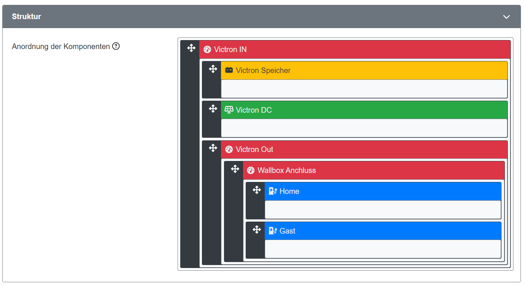Click the counter gauge icon of Victron IN
This screenshot has width=525, height=286.
pyautogui.click(x=207, y=49)
